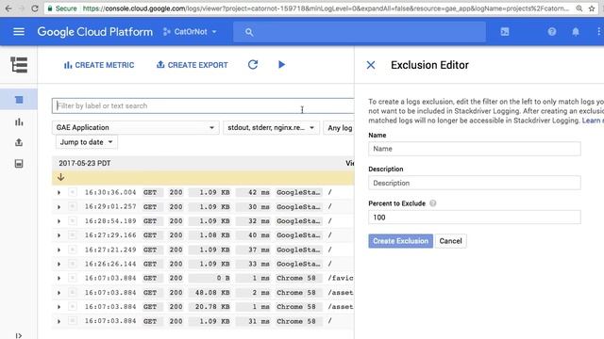Image resolution: width=604 pixels, height=339 pixels.
Task: Open the stdout, stderr logs dropdown
Action: click(x=271, y=128)
